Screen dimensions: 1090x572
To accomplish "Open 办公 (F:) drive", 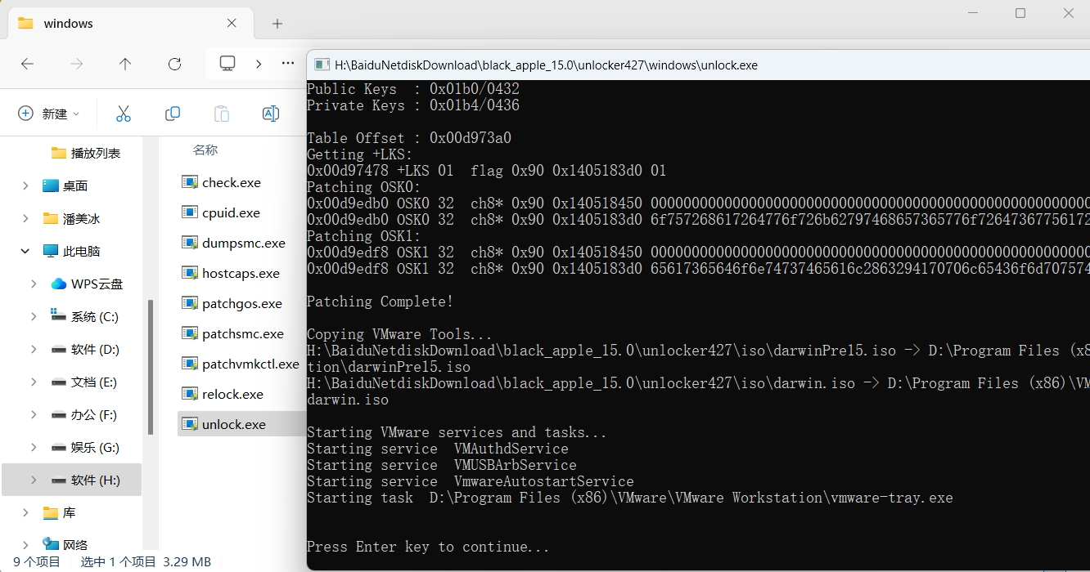I will point(83,414).
